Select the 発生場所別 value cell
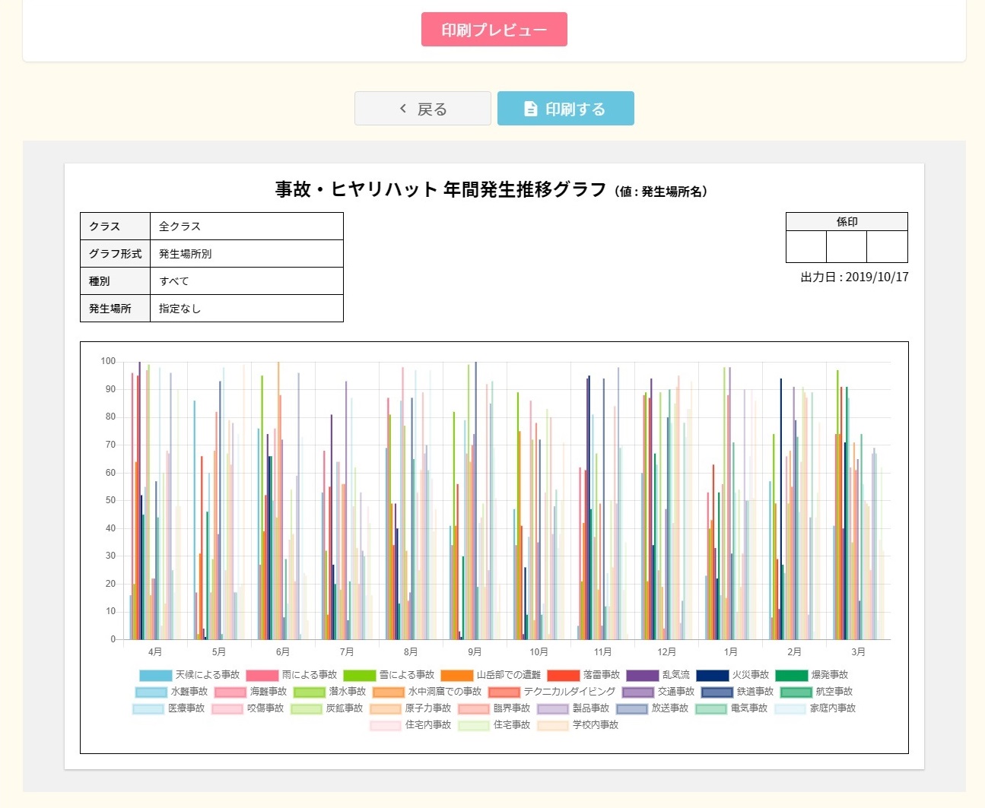Screen dimensions: 985x808 246,254
